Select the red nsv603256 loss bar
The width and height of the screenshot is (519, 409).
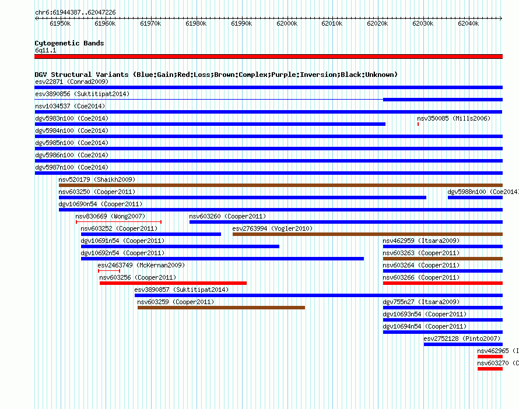tap(173, 283)
